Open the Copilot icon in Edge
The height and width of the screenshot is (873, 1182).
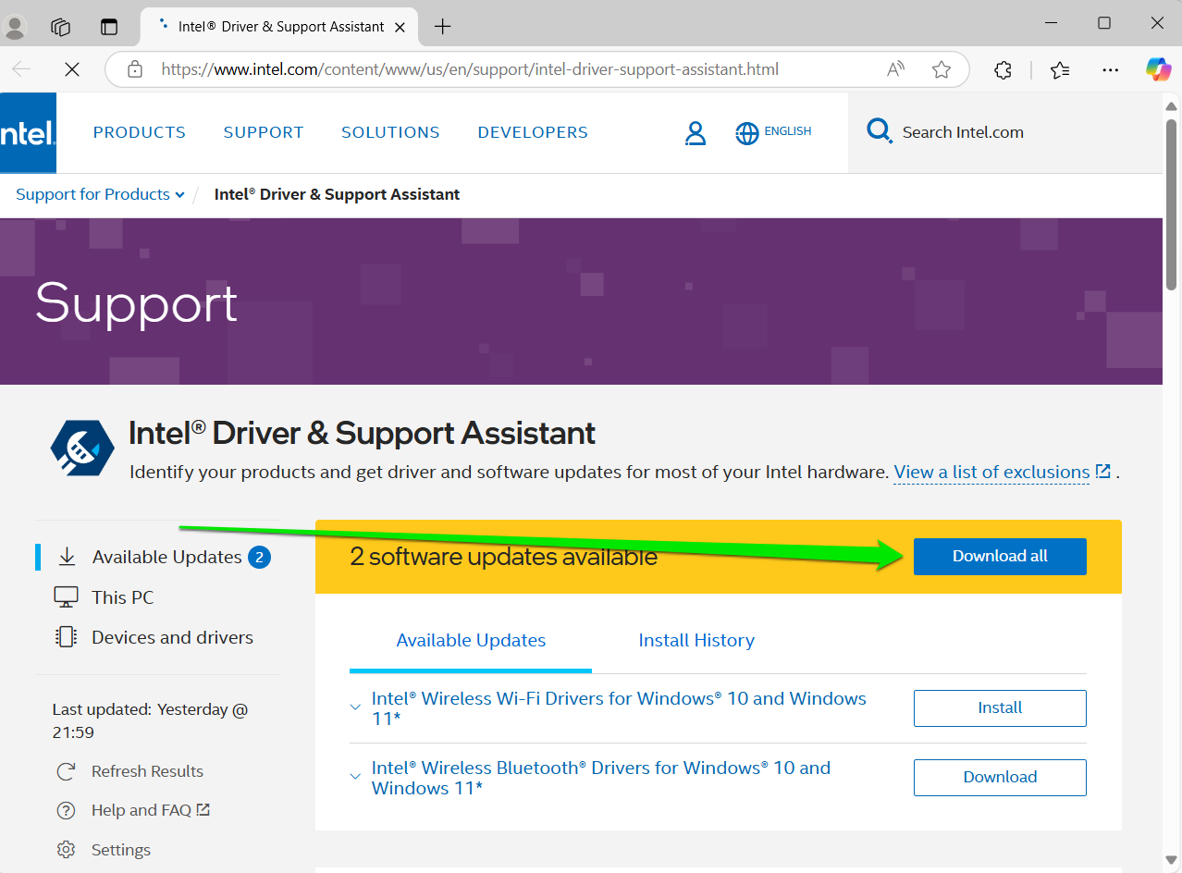pos(1158,69)
